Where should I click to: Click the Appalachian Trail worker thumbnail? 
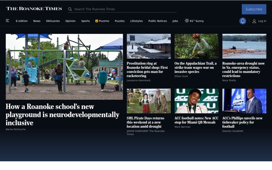click(x=196, y=46)
